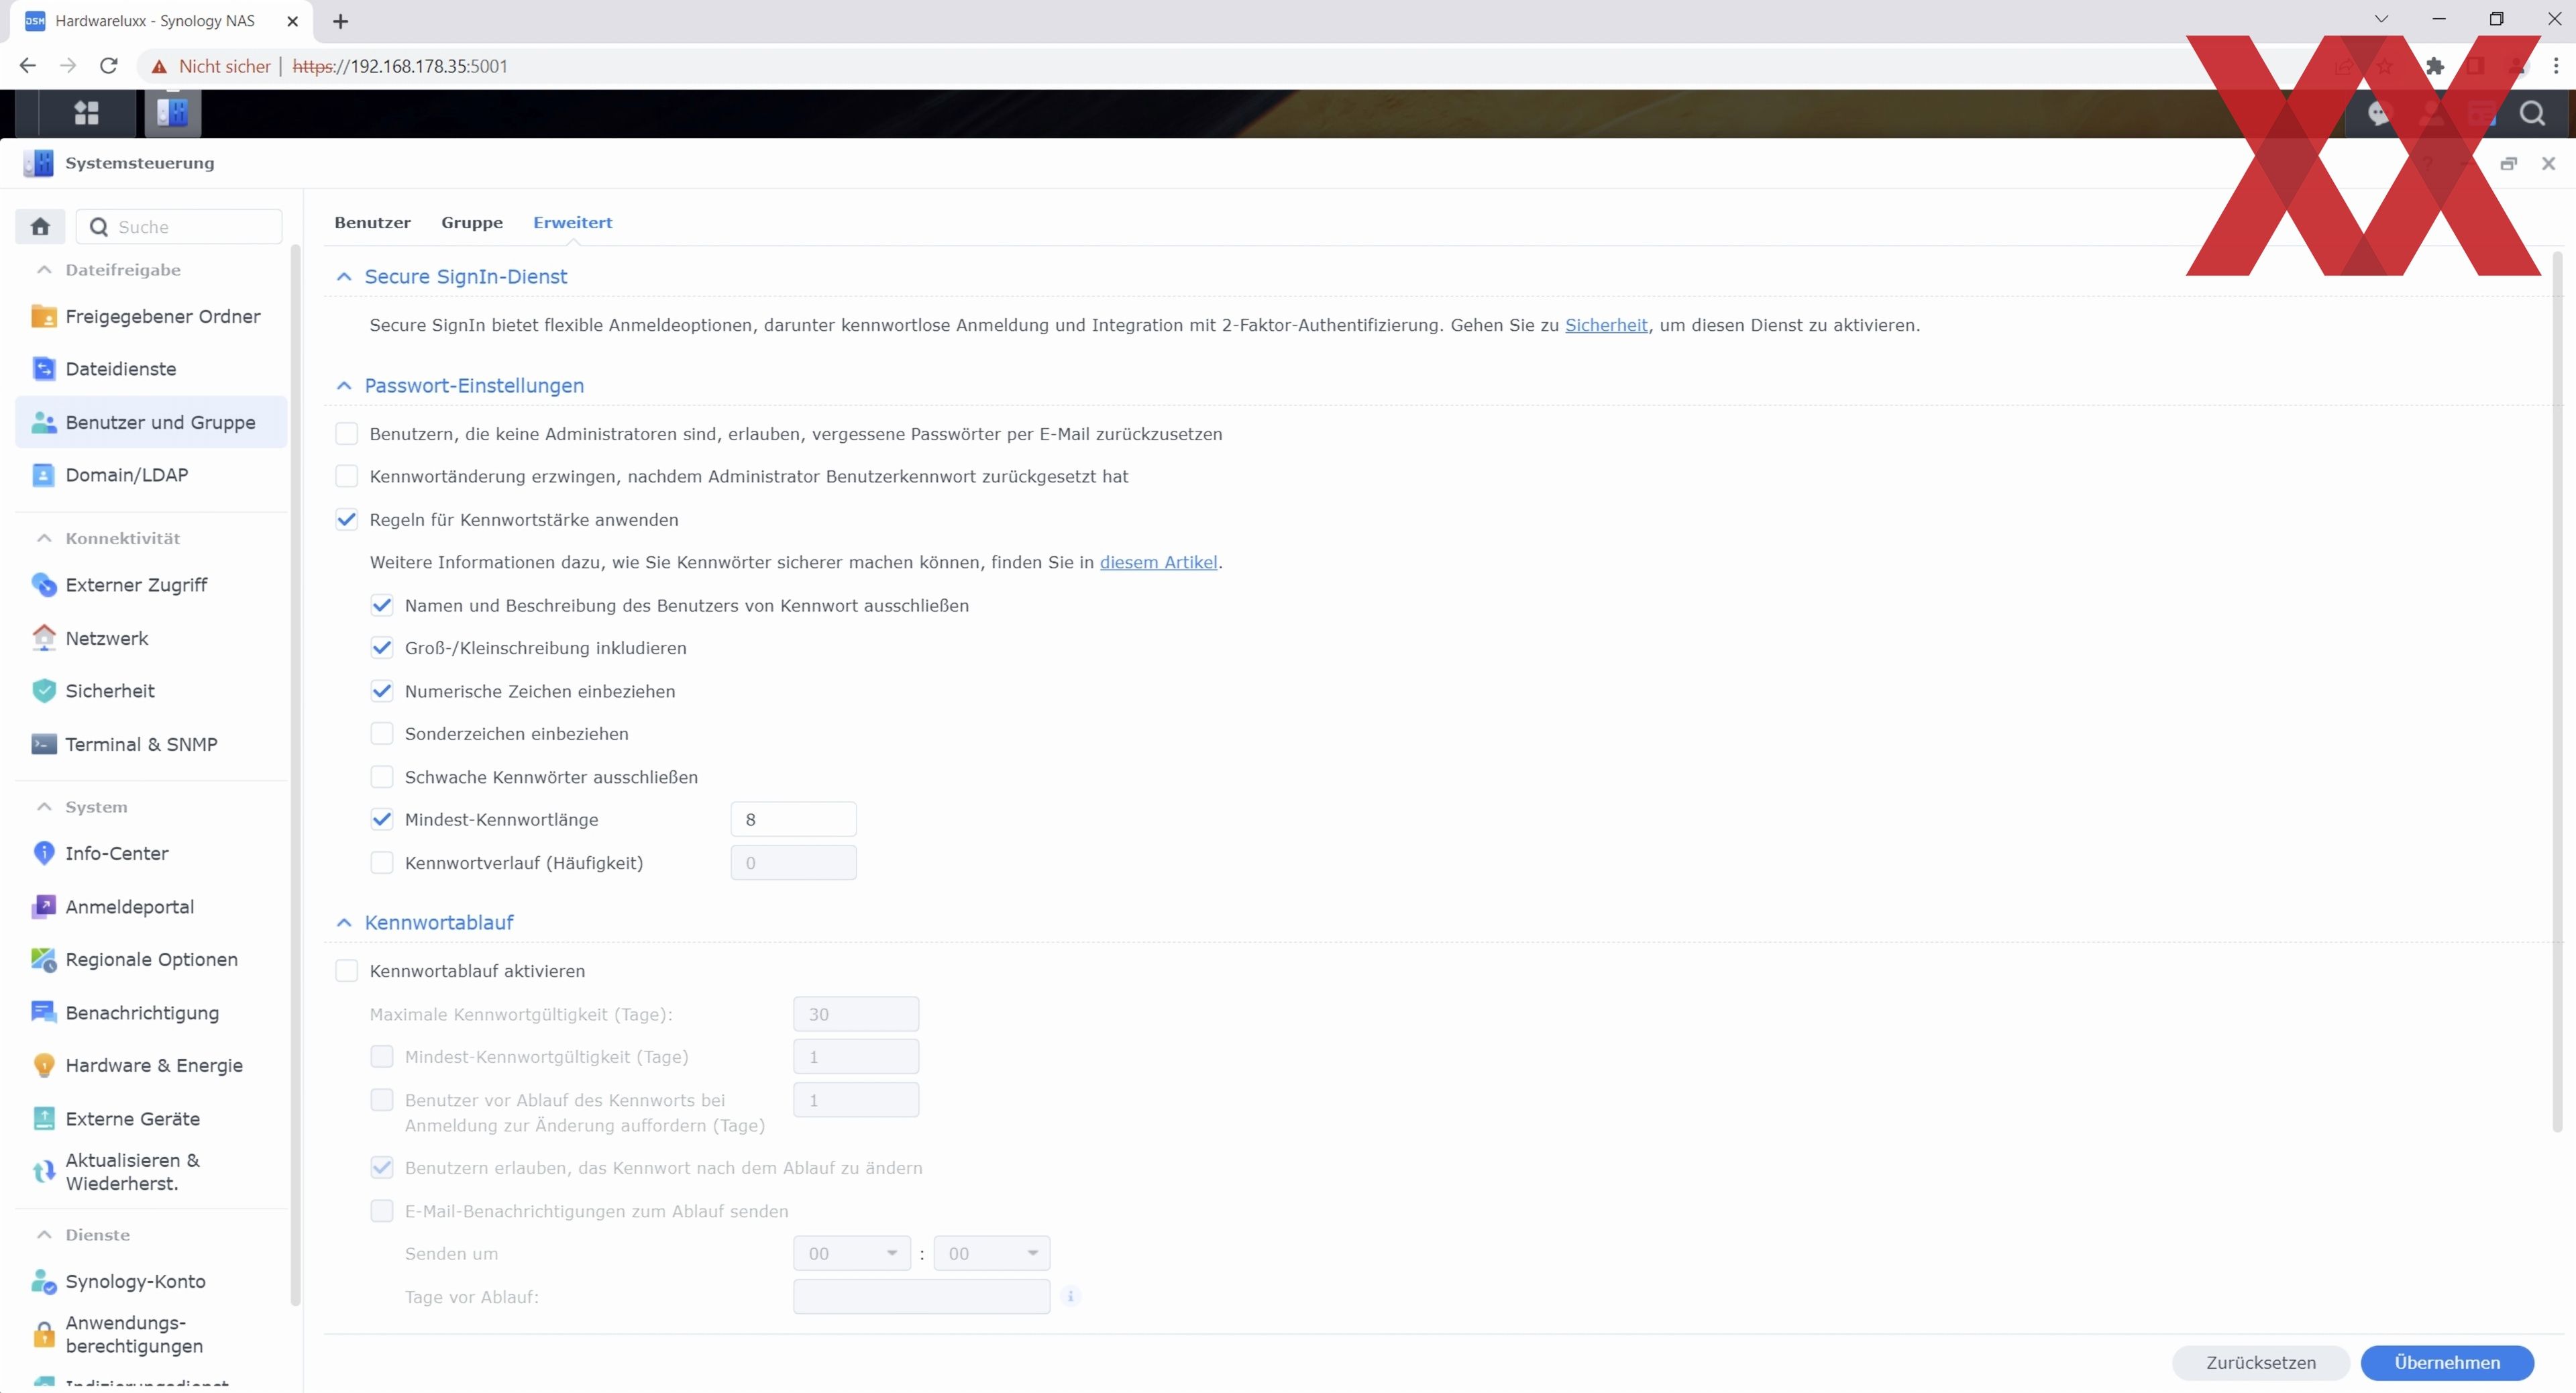Reload the browser page
This screenshot has width=2576, height=1393.
[x=109, y=66]
